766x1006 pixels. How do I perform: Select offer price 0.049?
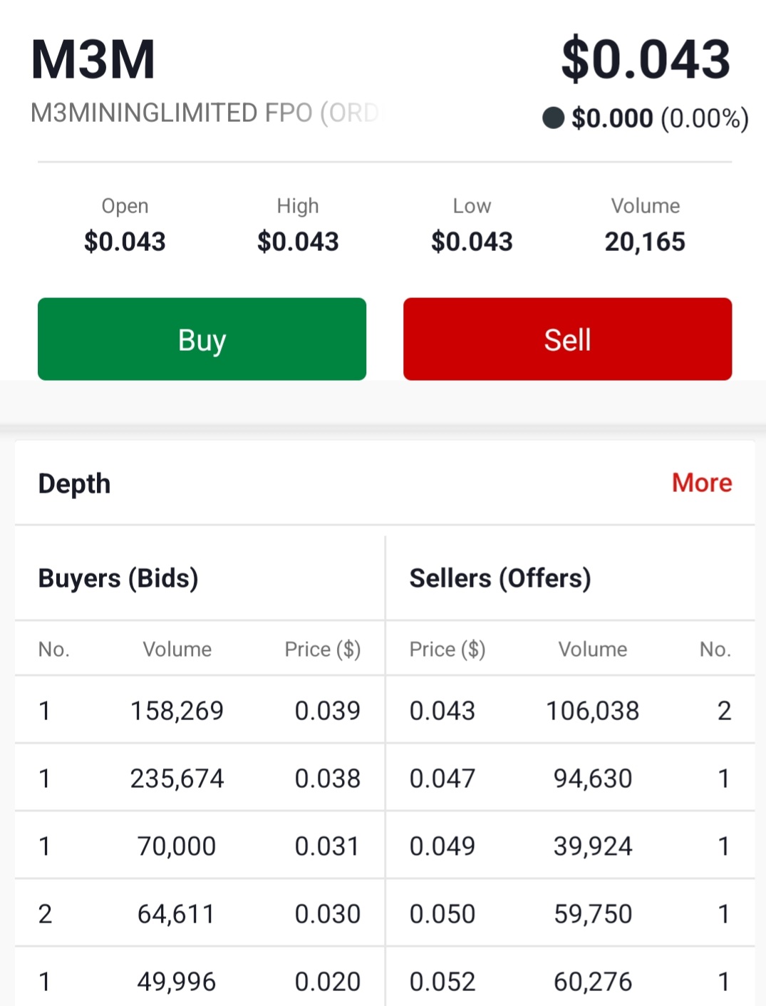point(442,846)
